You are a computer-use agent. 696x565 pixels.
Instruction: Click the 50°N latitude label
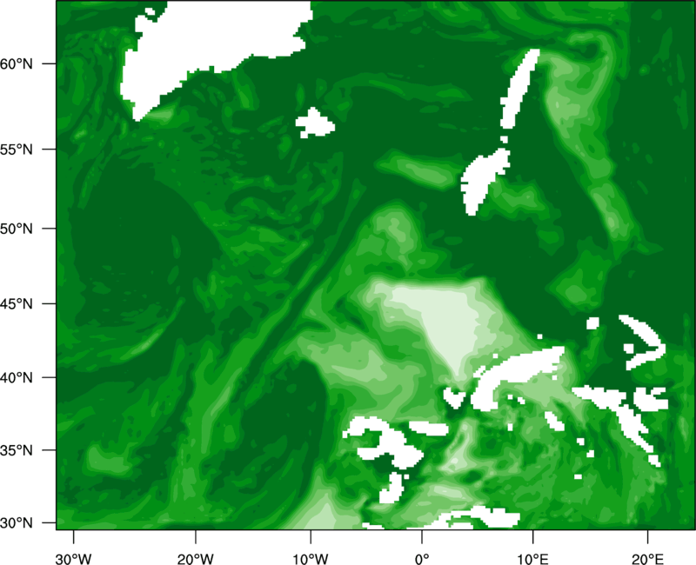[x=17, y=229]
